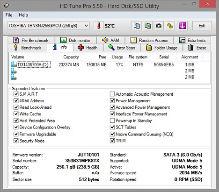
Task: Copy info to clipboard icon
Action: 137,26
